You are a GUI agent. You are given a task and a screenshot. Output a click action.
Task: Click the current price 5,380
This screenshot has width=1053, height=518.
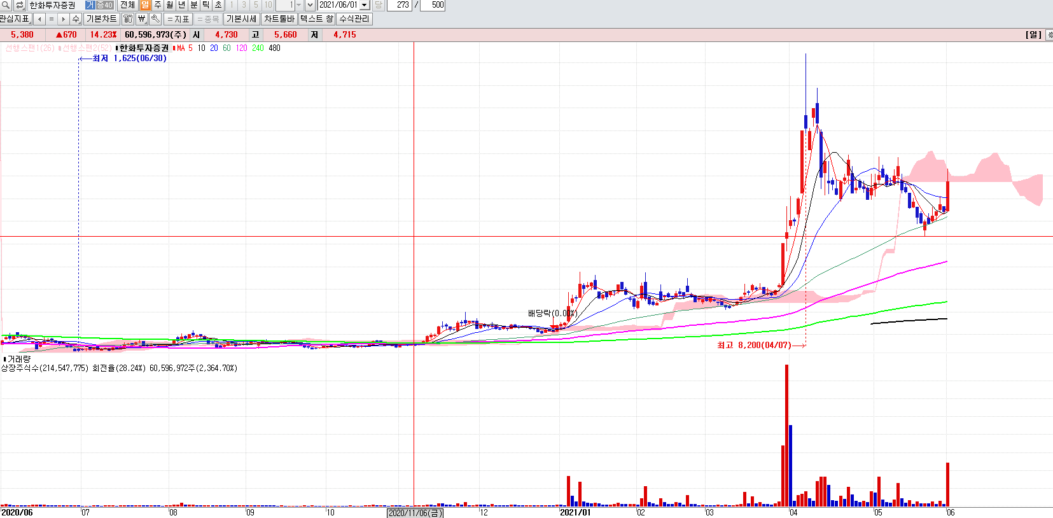pyautogui.click(x=22, y=35)
